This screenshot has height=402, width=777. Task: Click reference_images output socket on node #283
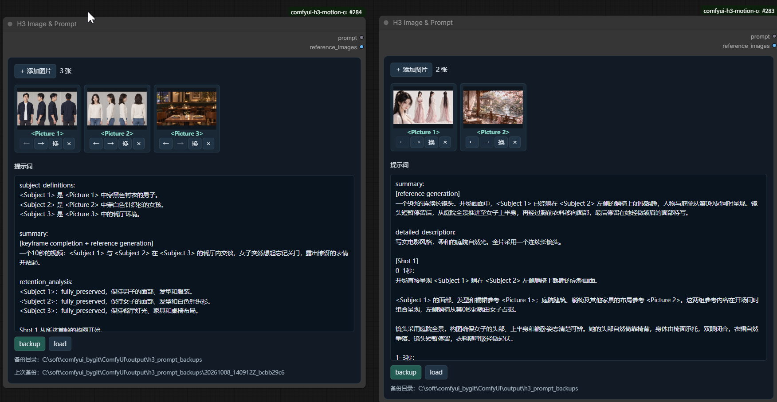point(774,46)
